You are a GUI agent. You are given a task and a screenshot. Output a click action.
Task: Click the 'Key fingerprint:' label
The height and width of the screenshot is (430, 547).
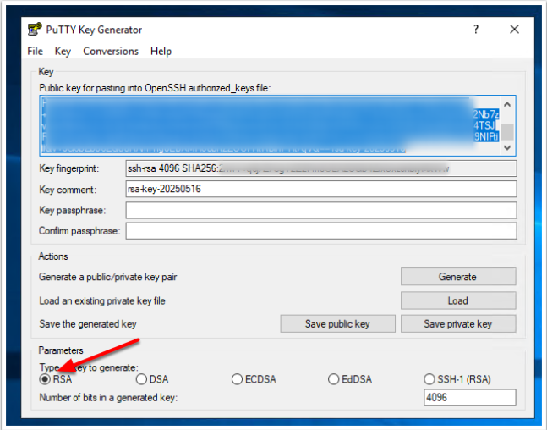pyautogui.click(x=69, y=168)
